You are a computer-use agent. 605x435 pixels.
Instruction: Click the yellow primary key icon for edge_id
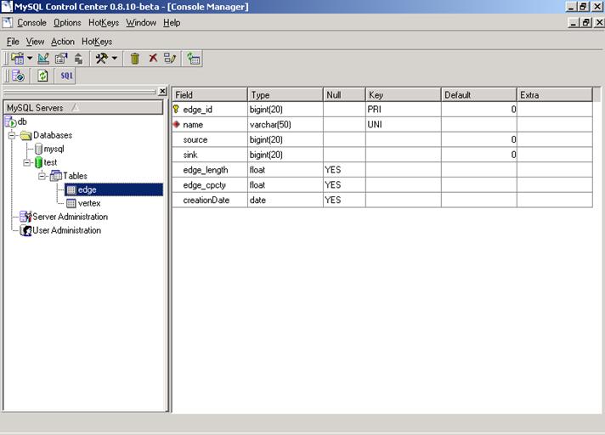point(176,109)
